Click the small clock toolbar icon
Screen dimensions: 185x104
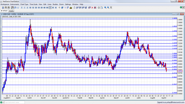(x=65, y=8)
